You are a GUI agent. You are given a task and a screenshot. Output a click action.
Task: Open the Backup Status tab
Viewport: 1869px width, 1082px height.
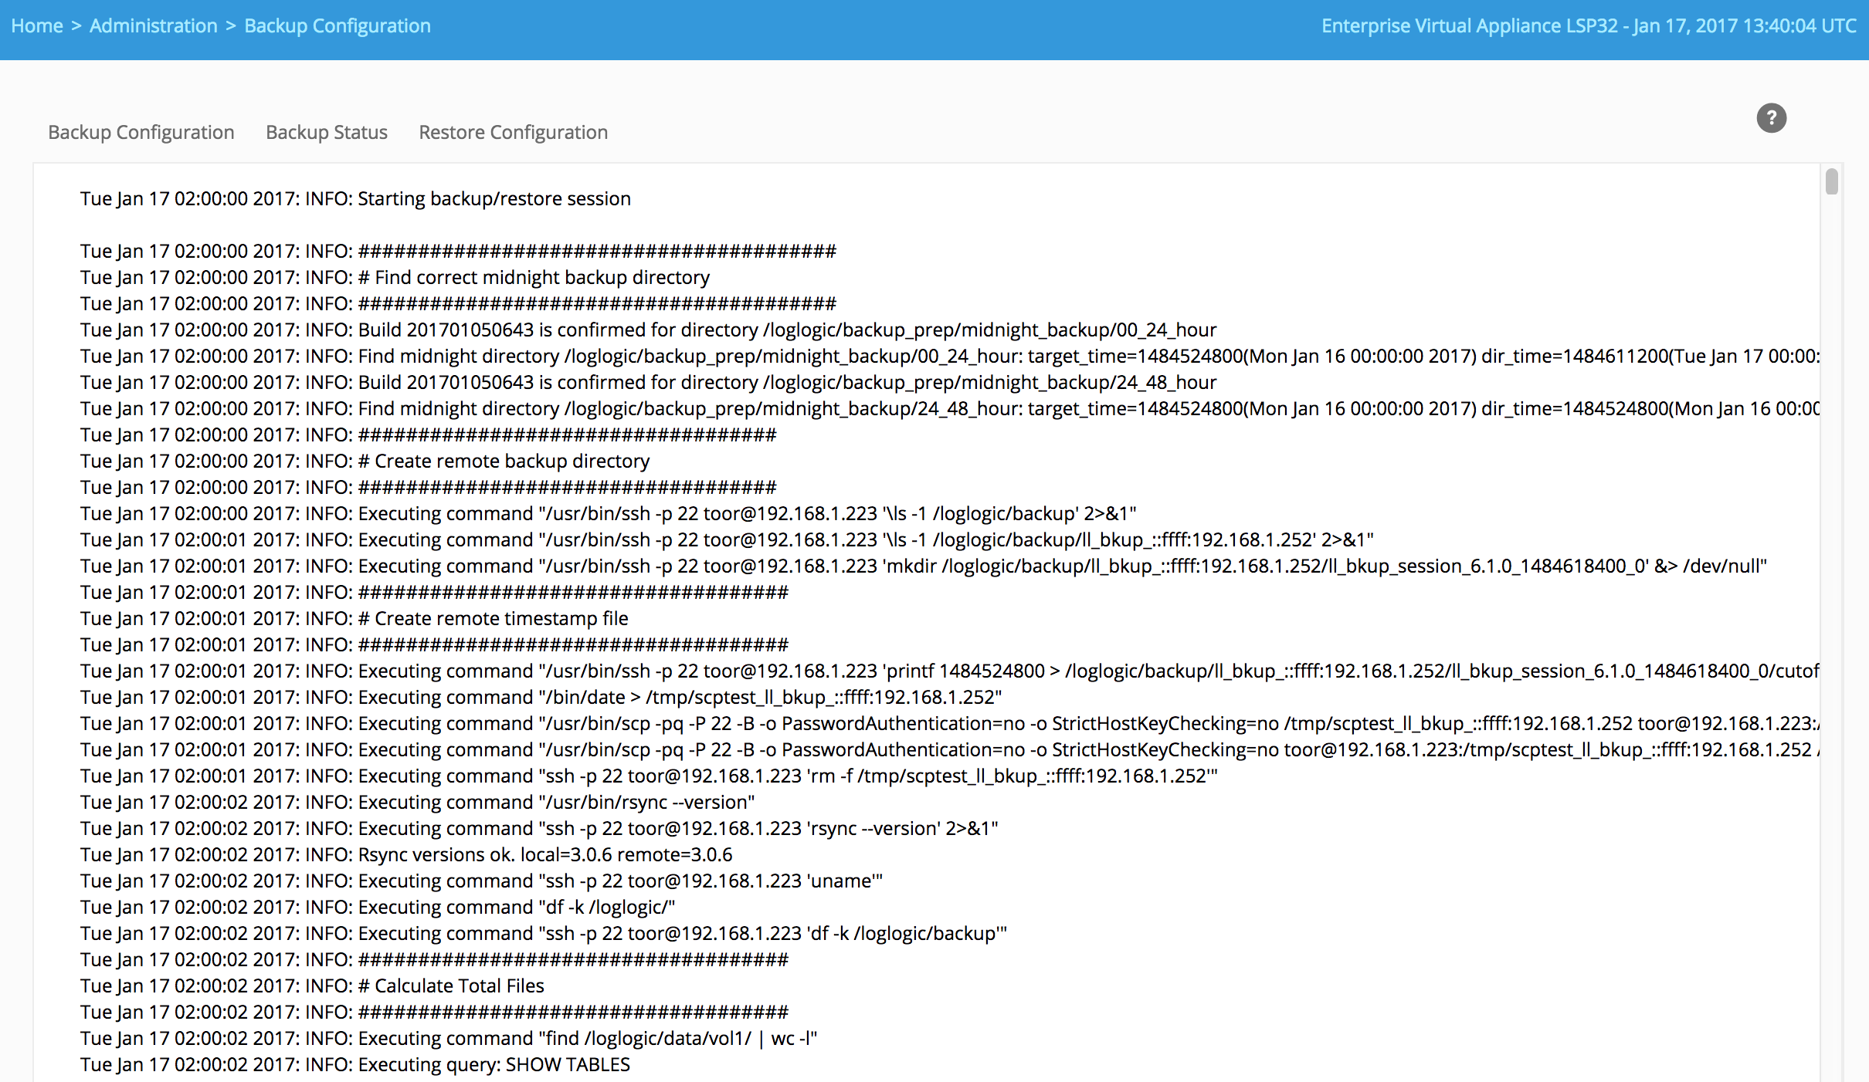pyautogui.click(x=326, y=132)
